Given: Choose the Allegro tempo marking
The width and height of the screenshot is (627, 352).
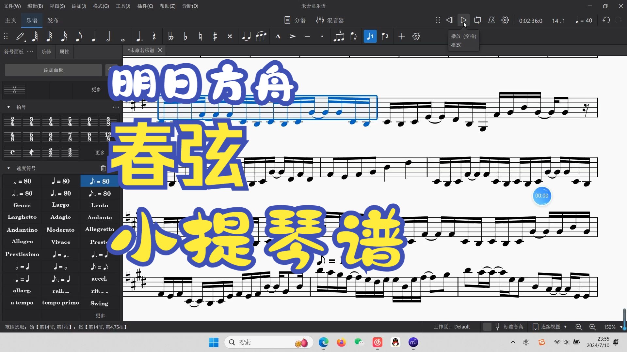Looking at the screenshot, I should (22, 242).
